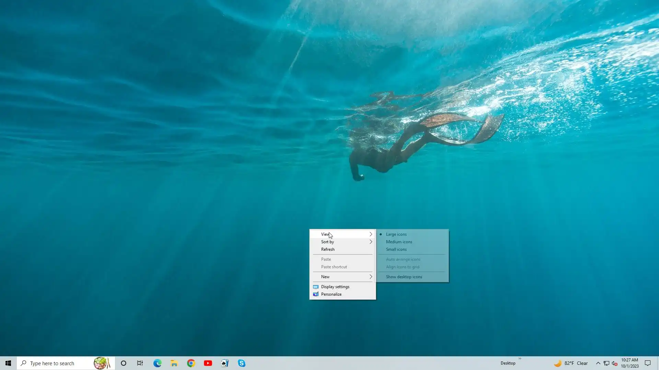The width and height of the screenshot is (659, 370).
Task: Launch Skype from the taskbar
Action: point(241,363)
